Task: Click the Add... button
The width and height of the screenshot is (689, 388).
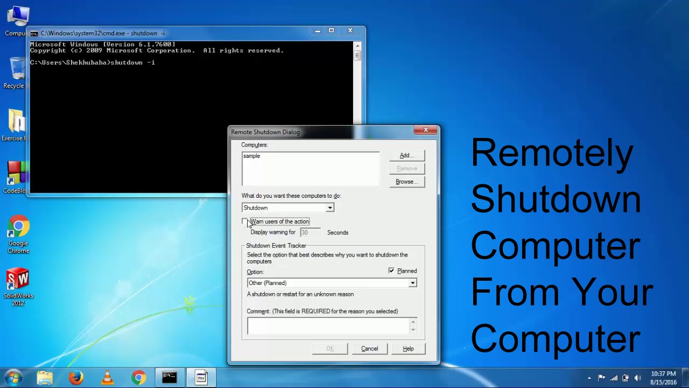Action: (x=407, y=155)
